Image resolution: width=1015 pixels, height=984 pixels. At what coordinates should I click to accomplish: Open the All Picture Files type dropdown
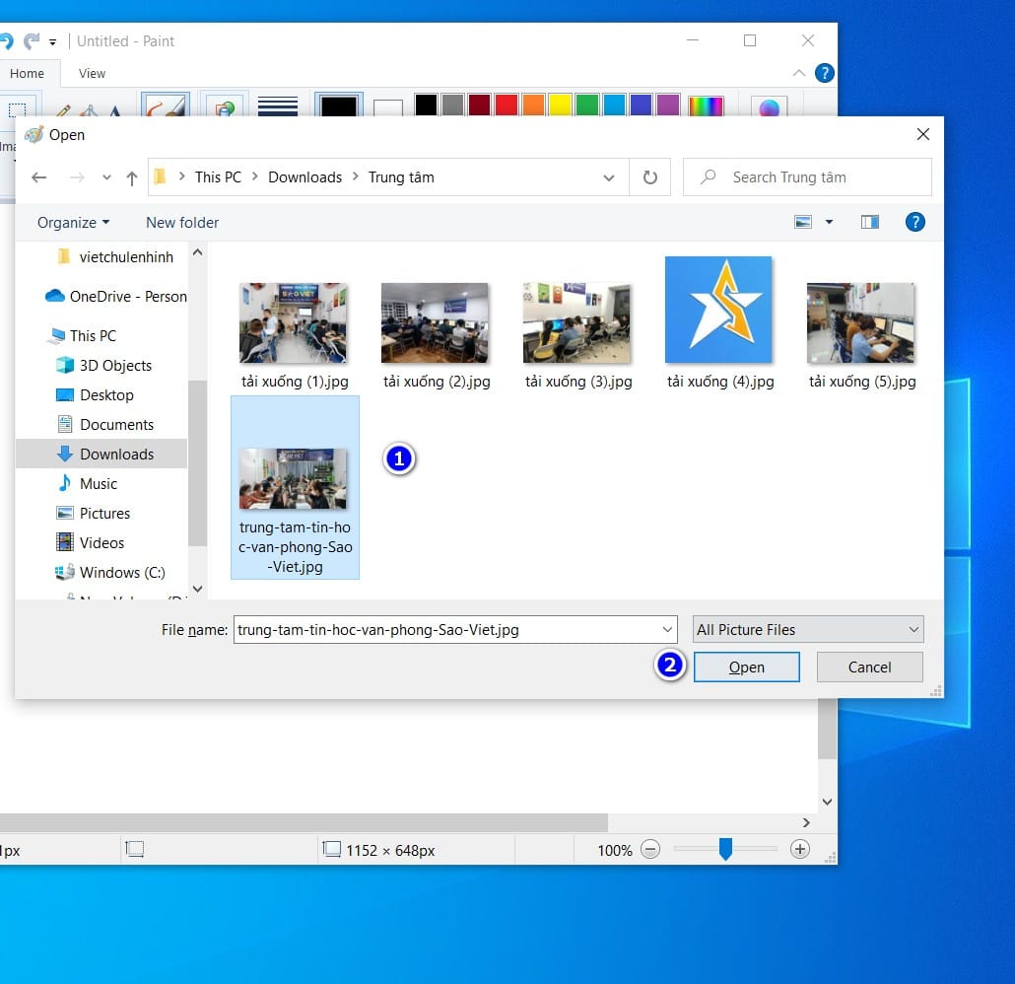[807, 629]
